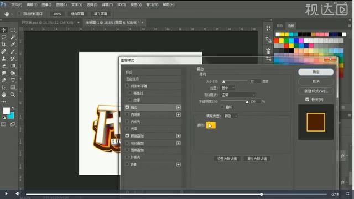Enable 等高线 checkbox
Screen dimensions: 354x199
tap(130, 93)
